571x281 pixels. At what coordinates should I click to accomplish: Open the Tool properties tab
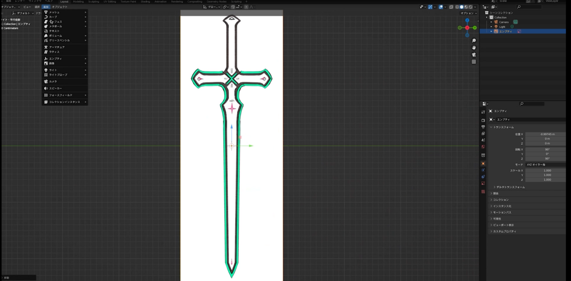point(483,111)
